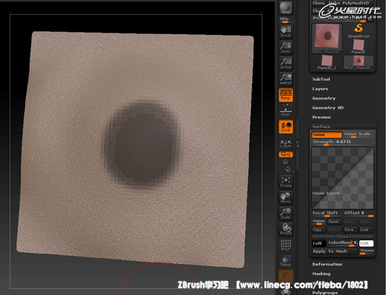The width and height of the screenshot is (390, 295).
Task: Adjust the Noise Scale slider
Action: click(x=358, y=135)
